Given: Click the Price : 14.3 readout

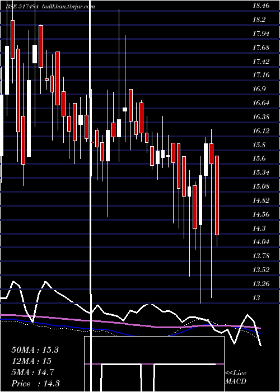Looking at the screenshot, I should (35, 384).
